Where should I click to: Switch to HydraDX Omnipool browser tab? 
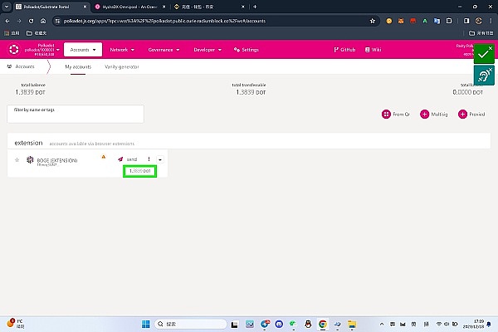129,7
